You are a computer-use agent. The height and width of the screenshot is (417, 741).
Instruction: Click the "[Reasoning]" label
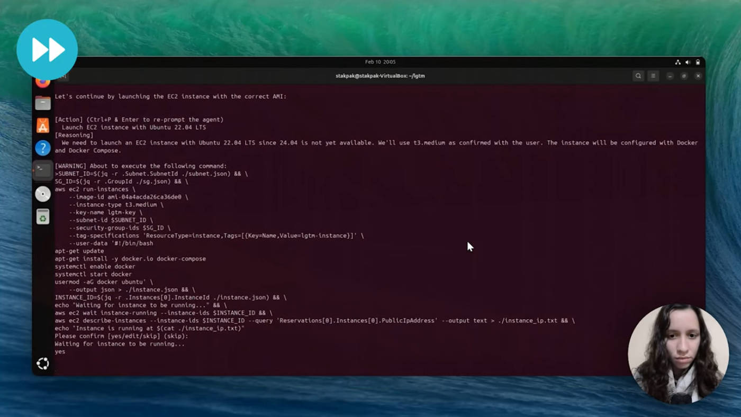tap(74, 135)
